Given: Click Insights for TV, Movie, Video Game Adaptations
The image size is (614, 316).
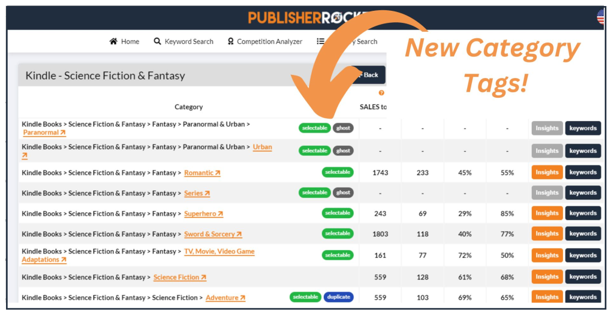Looking at the screenshot, I should [547, 255].
